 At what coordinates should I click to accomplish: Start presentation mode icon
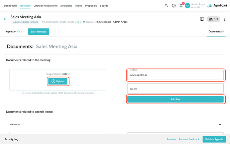pos(202,19)
